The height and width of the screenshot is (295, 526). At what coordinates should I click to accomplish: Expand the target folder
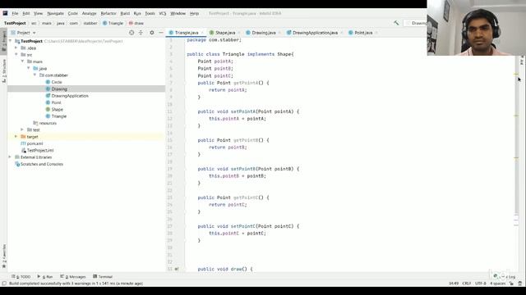pos(16,137)
